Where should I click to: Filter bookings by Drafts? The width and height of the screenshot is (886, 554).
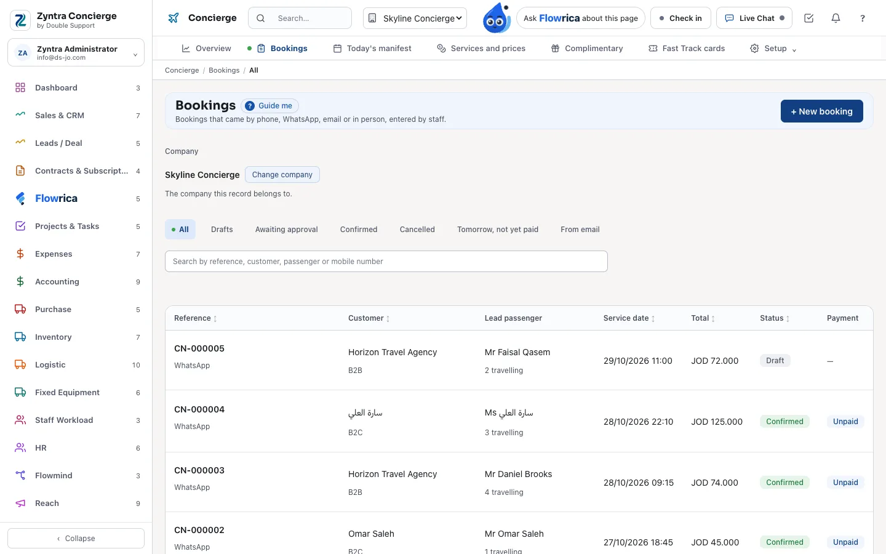pyautogui.click(x=222, y=230)
